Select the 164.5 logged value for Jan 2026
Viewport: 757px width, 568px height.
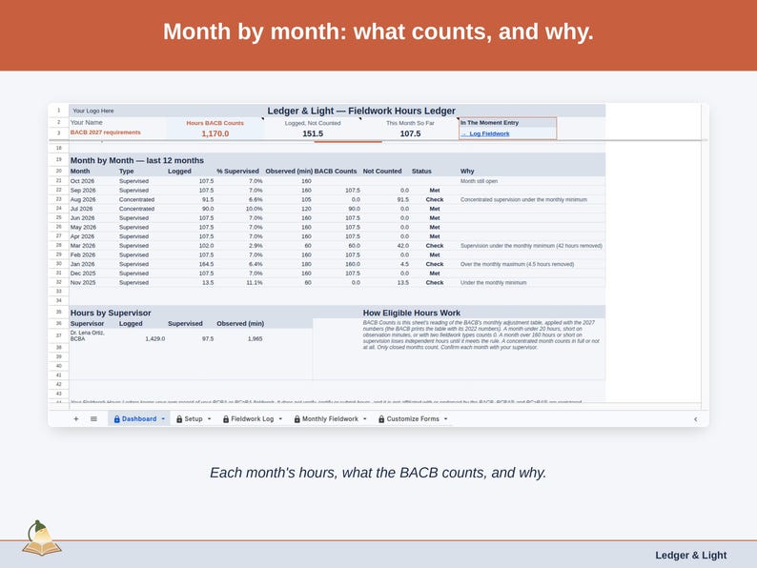(x=206, y=264)
